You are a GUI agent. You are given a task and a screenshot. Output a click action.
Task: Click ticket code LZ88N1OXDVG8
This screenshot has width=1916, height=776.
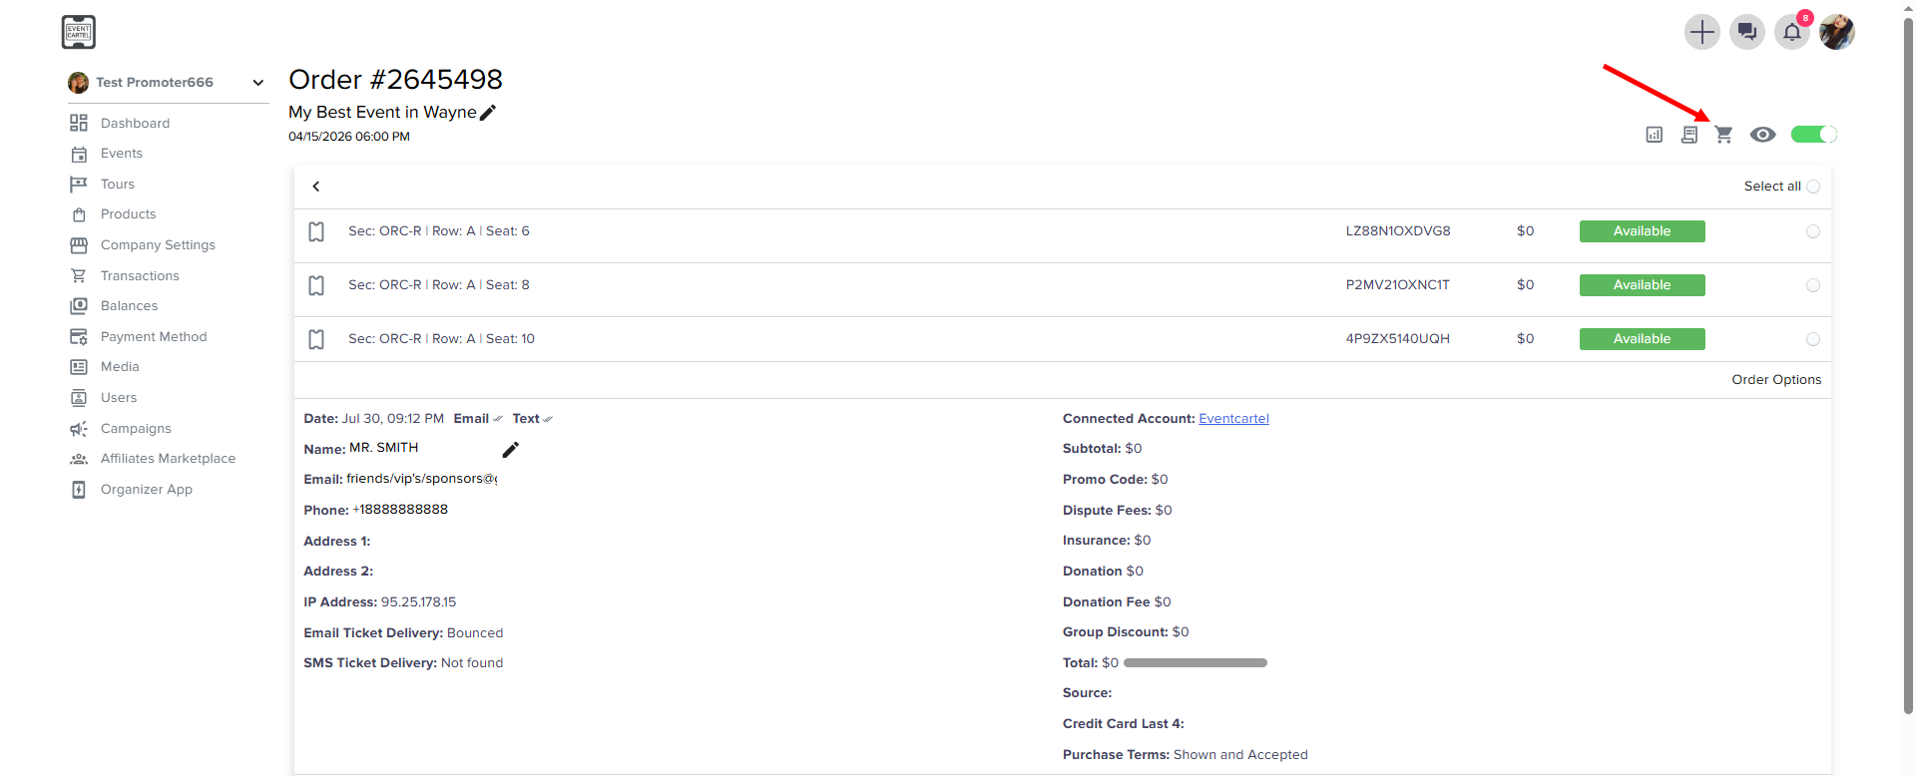(x=1398, y=231)
